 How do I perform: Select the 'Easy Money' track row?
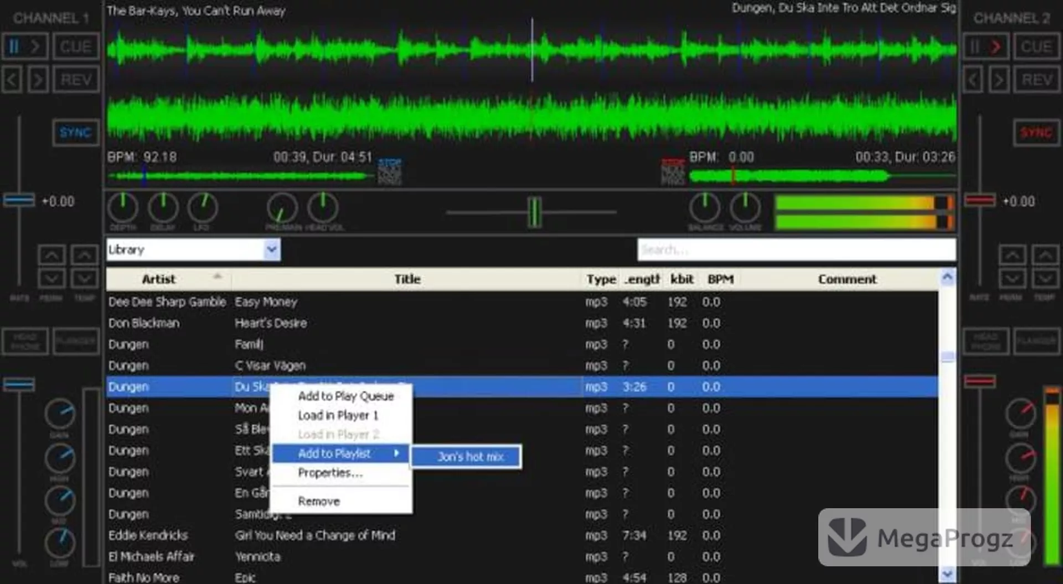pyautogui.click(x=522, y=302)
